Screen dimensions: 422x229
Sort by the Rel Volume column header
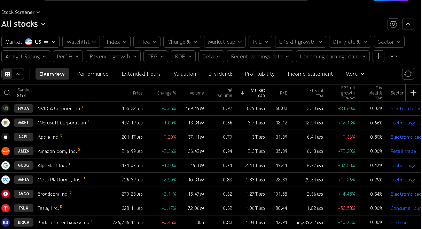click(225, 93)
